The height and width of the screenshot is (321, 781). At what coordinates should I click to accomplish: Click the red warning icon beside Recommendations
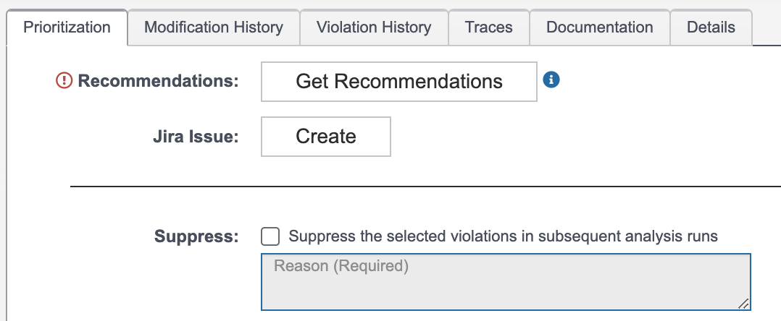[x=64, y=80]
